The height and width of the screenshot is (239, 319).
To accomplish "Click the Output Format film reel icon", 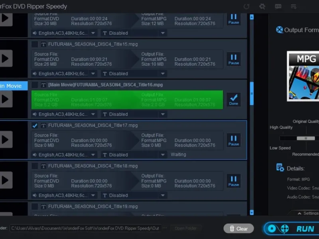I will pos(280,29).
